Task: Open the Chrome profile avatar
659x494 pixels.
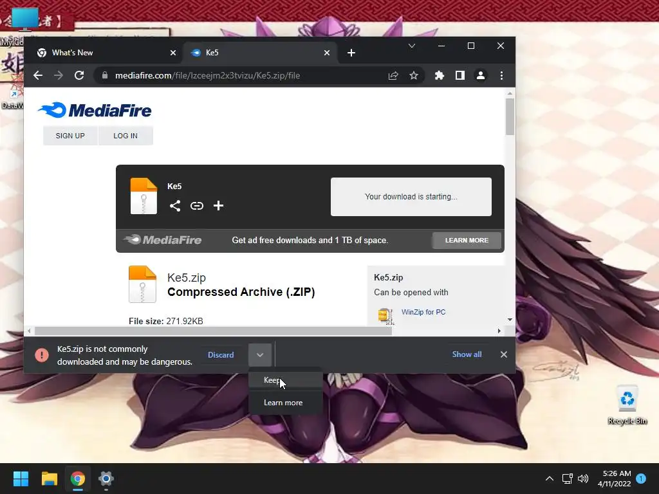Action: pos(480,76)
